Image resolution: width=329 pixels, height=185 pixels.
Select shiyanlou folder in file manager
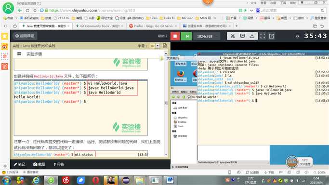[x=181, y=118]
